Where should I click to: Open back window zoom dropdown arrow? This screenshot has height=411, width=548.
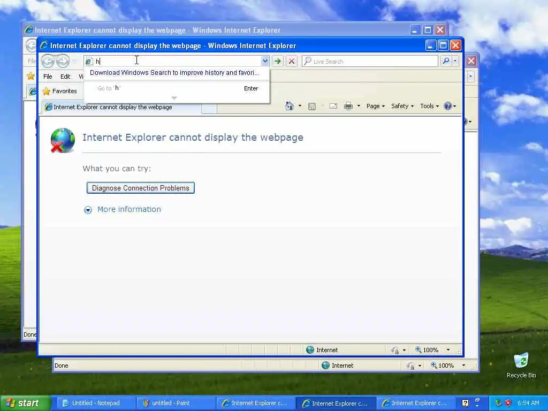click(463, 365)
